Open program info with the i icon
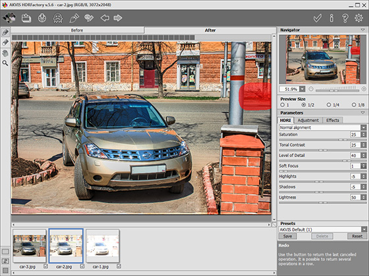The width and height of the screenshot is (369, 276). tap(331, 18)
